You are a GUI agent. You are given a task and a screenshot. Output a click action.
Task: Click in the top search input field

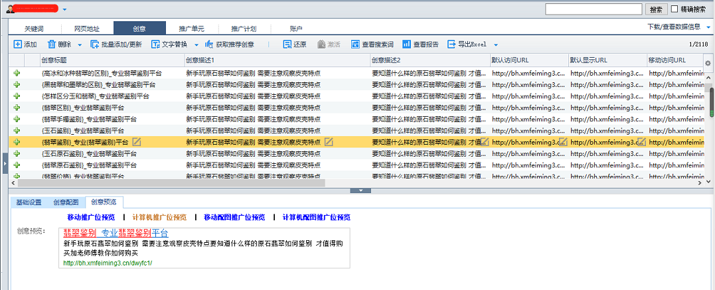pyautogui.click(x=593, y=9)
